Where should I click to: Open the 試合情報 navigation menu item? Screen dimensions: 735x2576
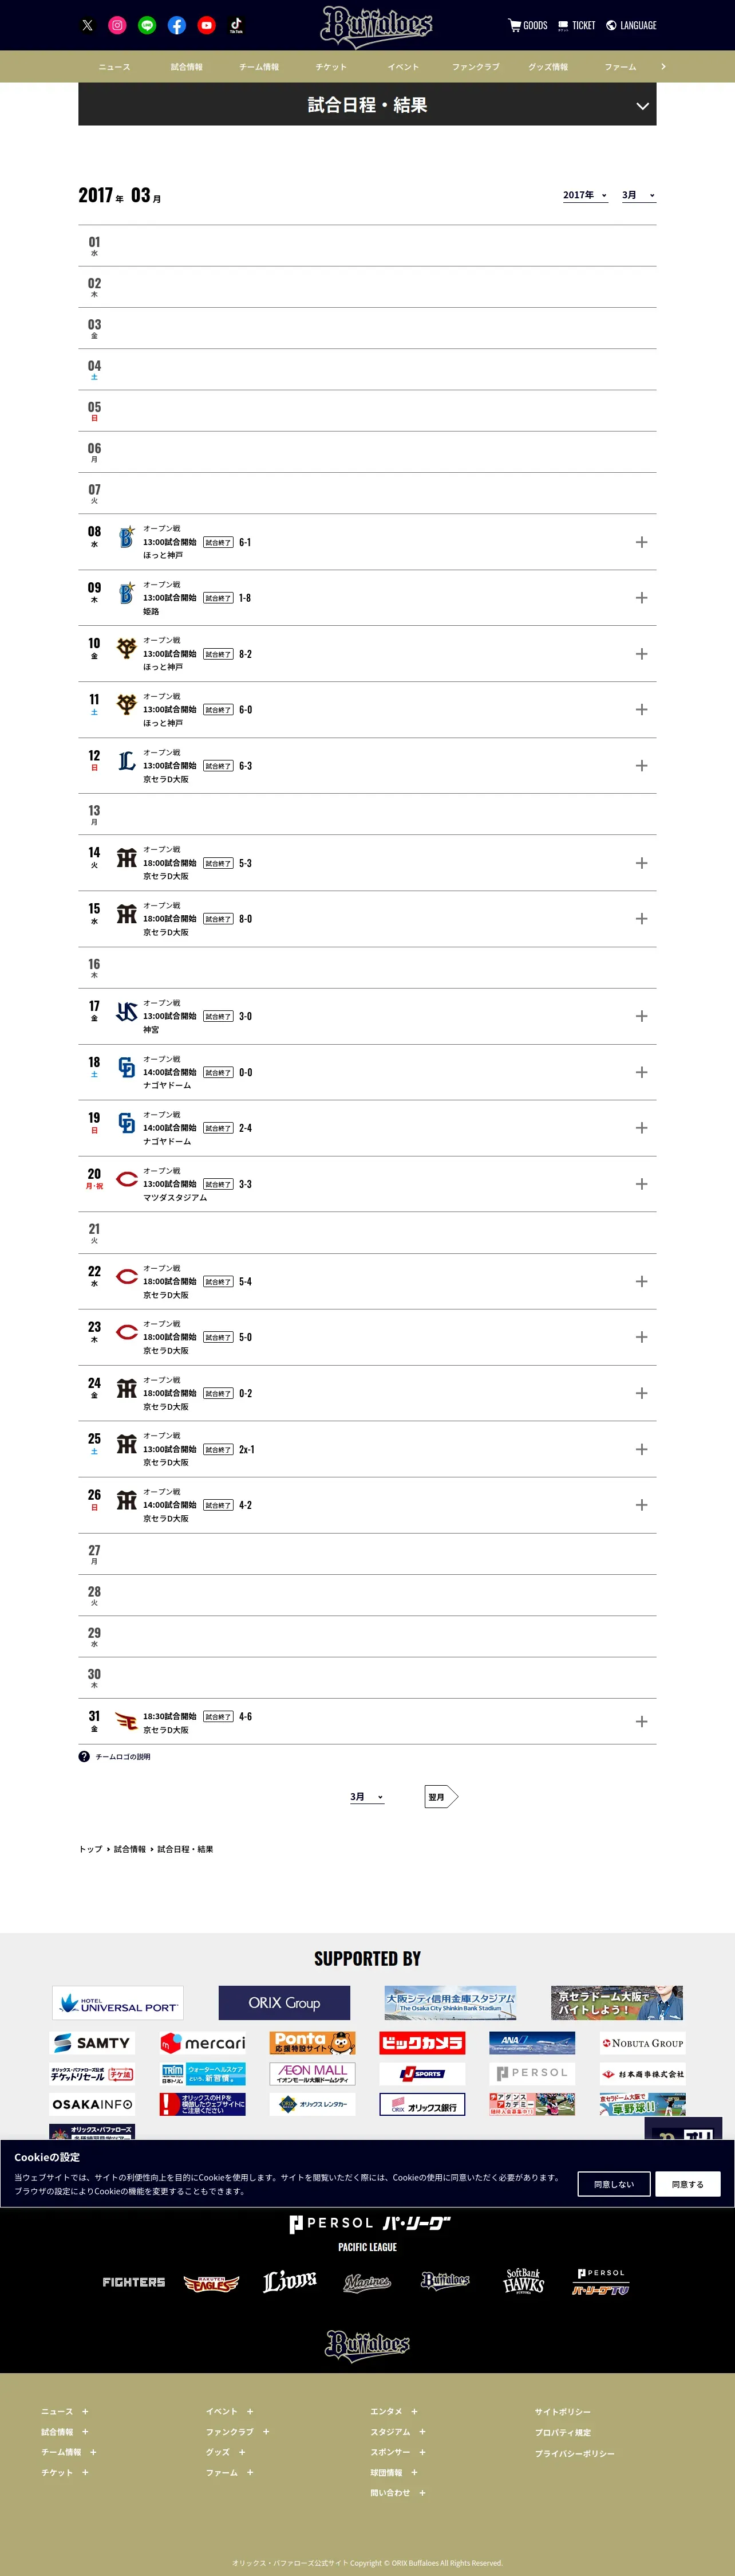(x=187, y=67)
